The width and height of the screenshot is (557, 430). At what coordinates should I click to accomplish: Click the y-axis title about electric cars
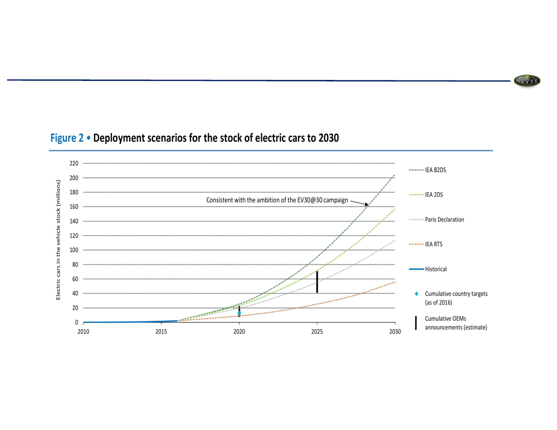click(x=58, y=240)
